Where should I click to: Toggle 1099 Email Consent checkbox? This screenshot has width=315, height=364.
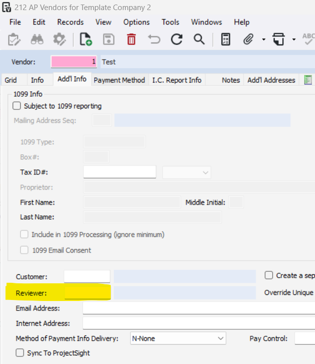(24, 250)
